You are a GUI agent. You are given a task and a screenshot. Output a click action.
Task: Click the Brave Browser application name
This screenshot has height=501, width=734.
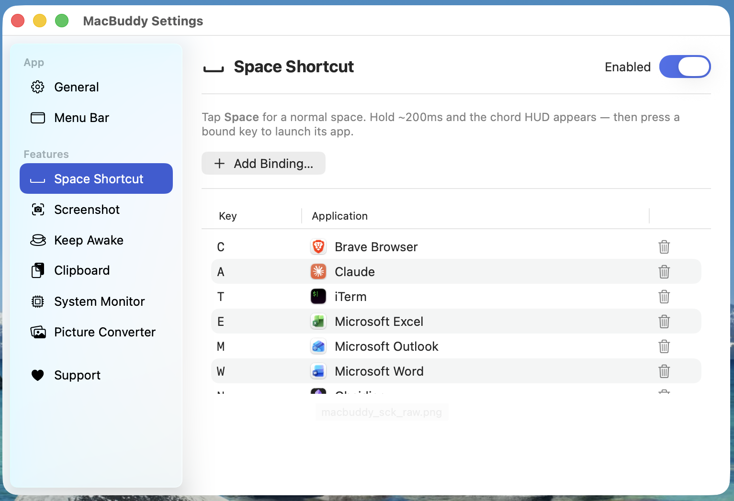[376, 247]
